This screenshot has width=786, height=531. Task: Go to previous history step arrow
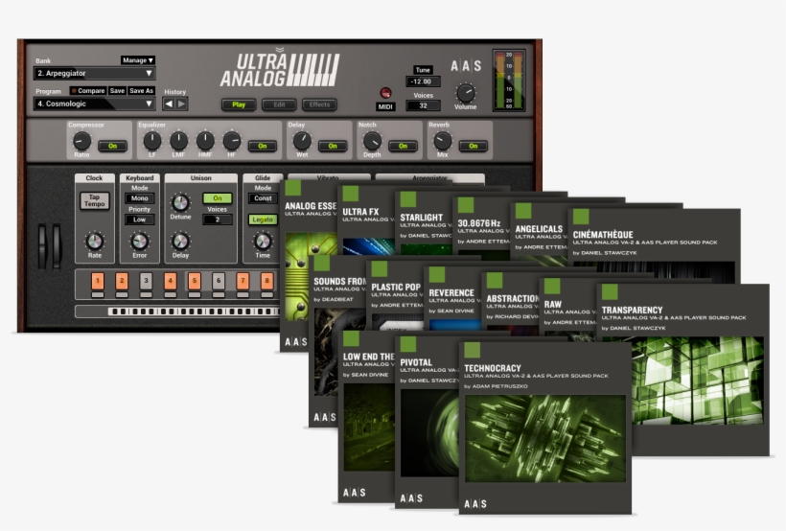(169, 104)
